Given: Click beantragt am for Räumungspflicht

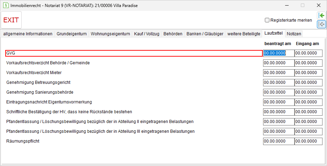Looking at the screenshot, I should (x=279, y=142).
